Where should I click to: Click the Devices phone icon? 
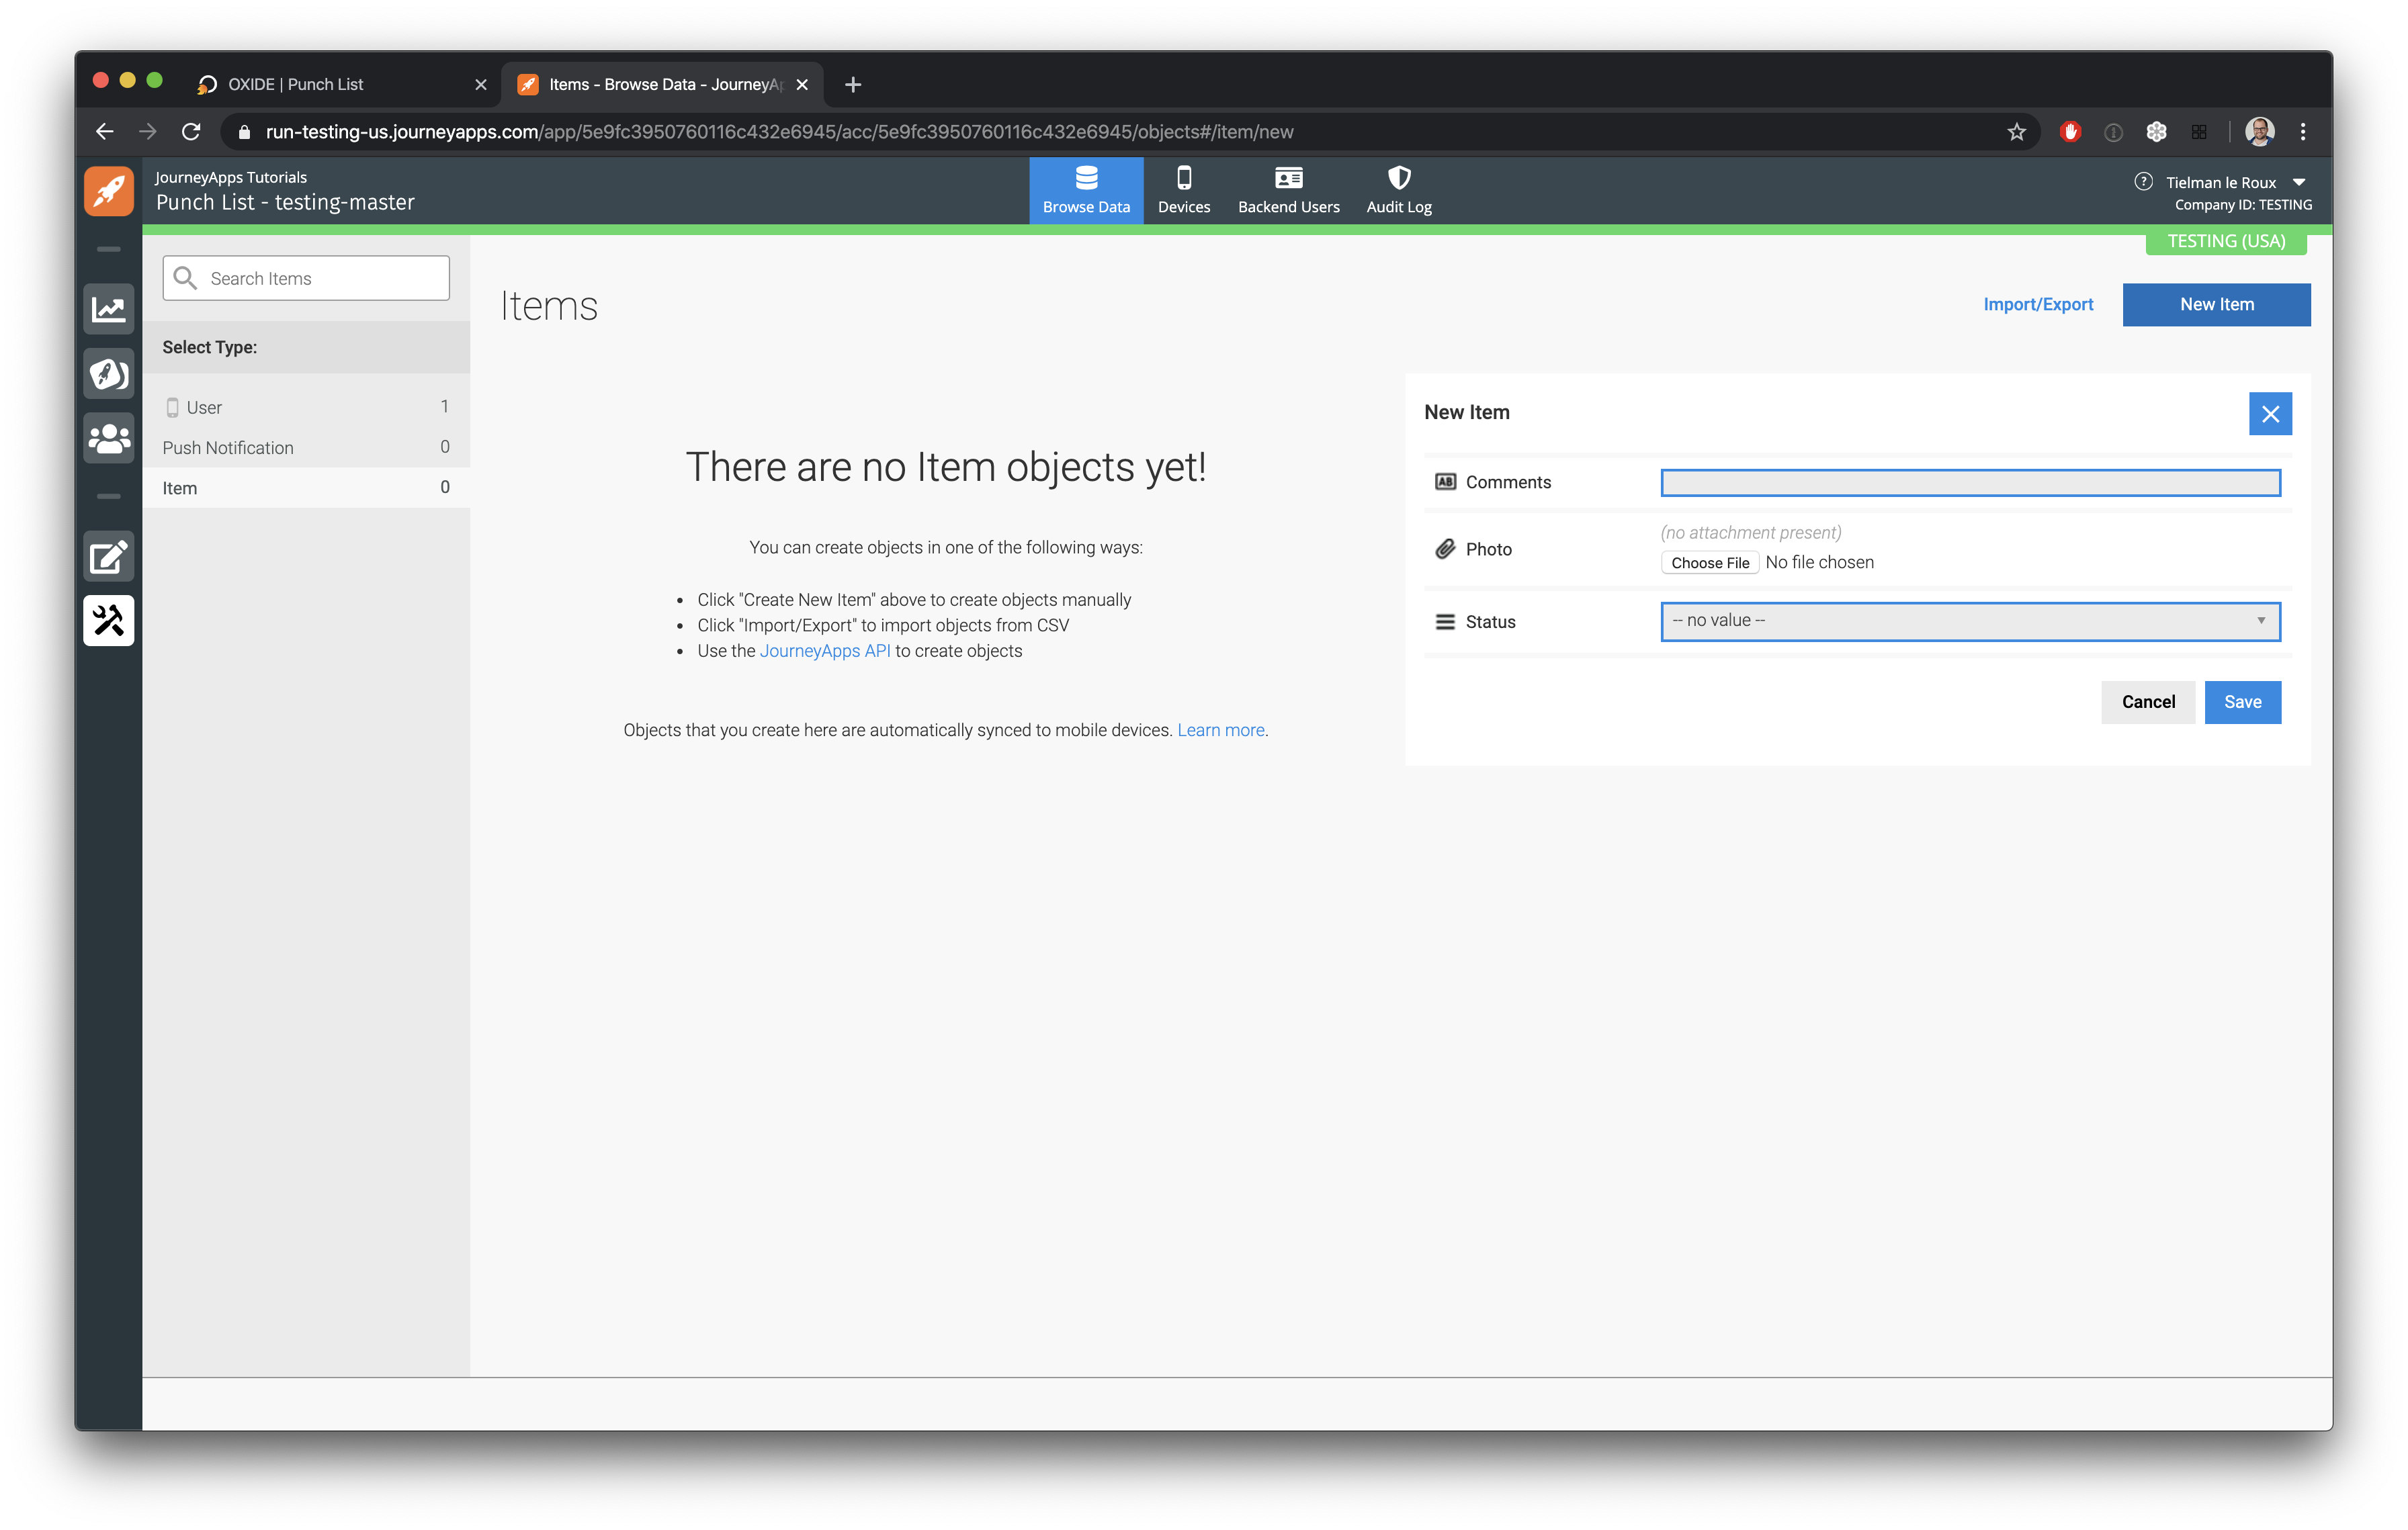coord(1184,178)
